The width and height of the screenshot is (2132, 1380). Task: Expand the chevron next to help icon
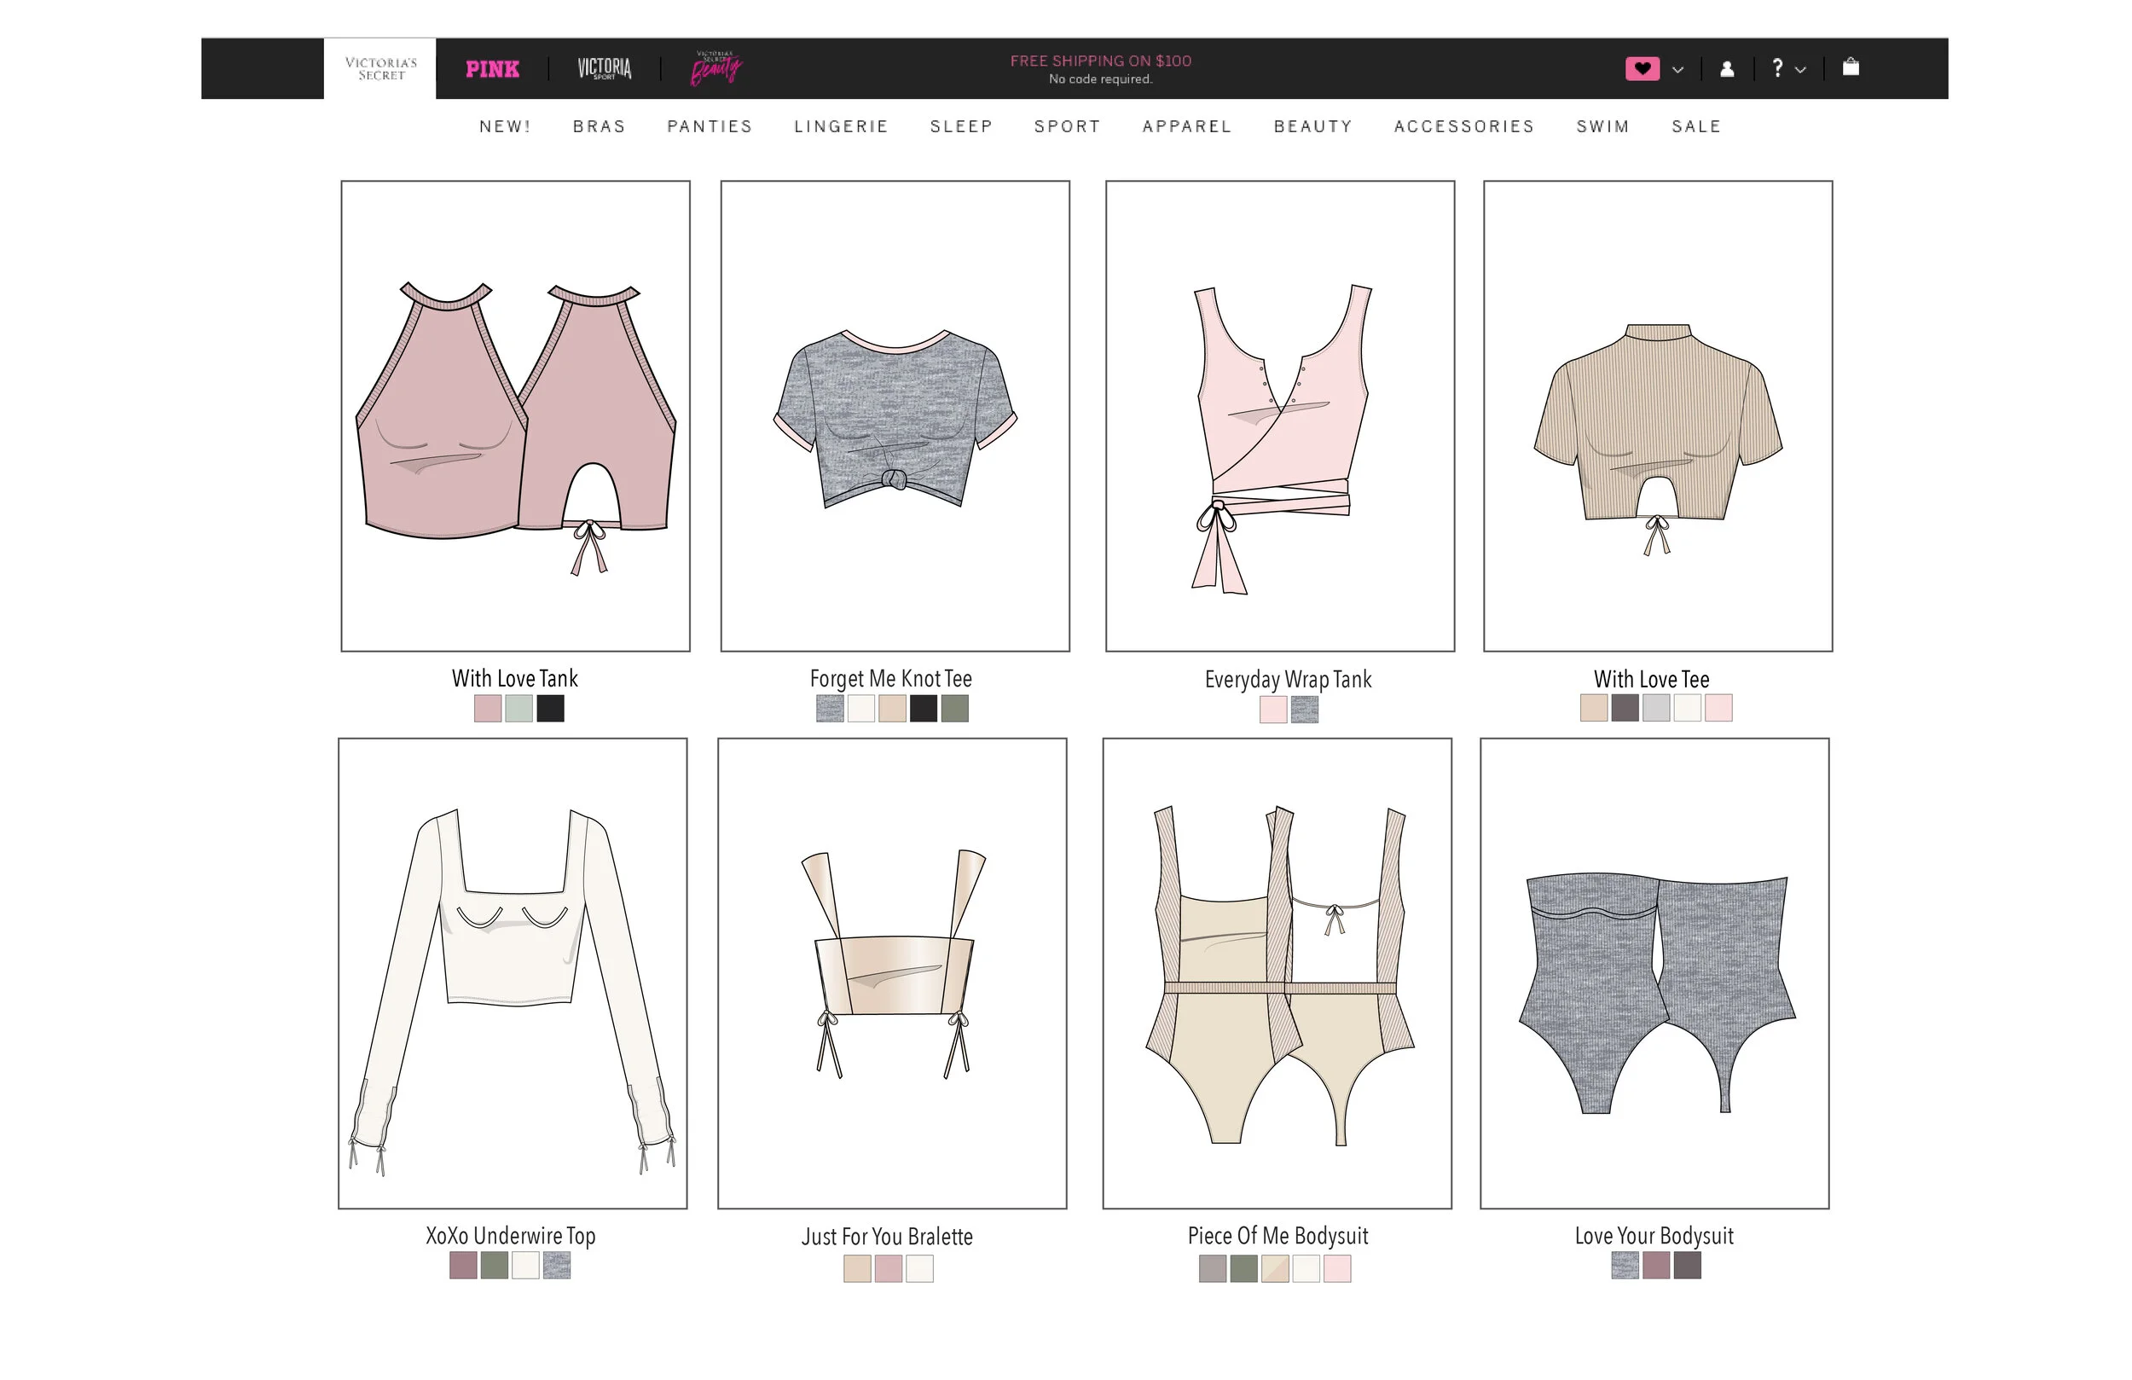pyautogui.click(x=1800, y=69)
